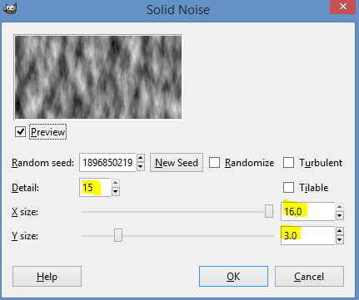Decrease the Random seed with down arrow
This screenshot has width=359, height=300.
(x=141, y=167)
